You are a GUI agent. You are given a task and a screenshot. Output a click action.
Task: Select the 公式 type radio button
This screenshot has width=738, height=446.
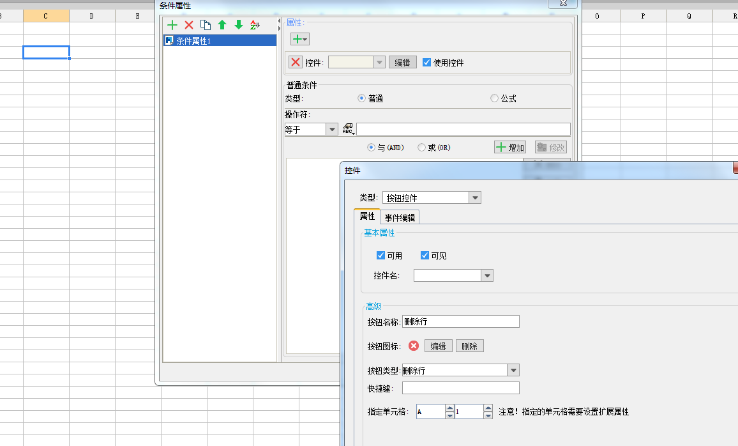click(x=494, y=98)
